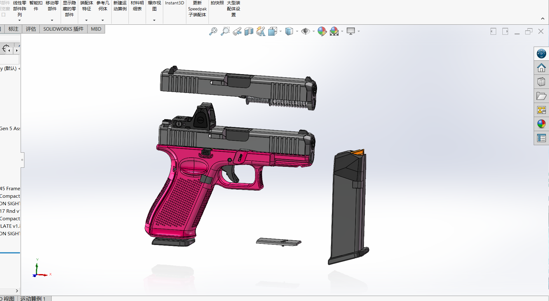This screenshot has height=301, width=549.
Task: Toggle the Instant3D feature
Action: tap(174, 3)
